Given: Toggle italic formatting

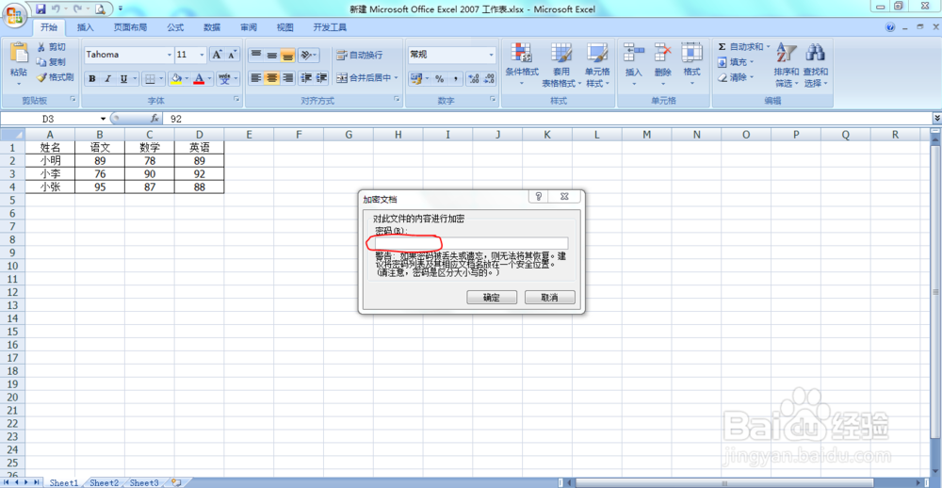Looking at the screenshot, I should point(108,78).
